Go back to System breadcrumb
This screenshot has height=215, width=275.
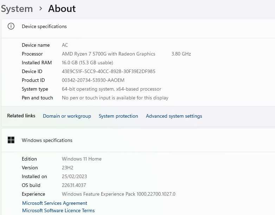coord(17,9)
